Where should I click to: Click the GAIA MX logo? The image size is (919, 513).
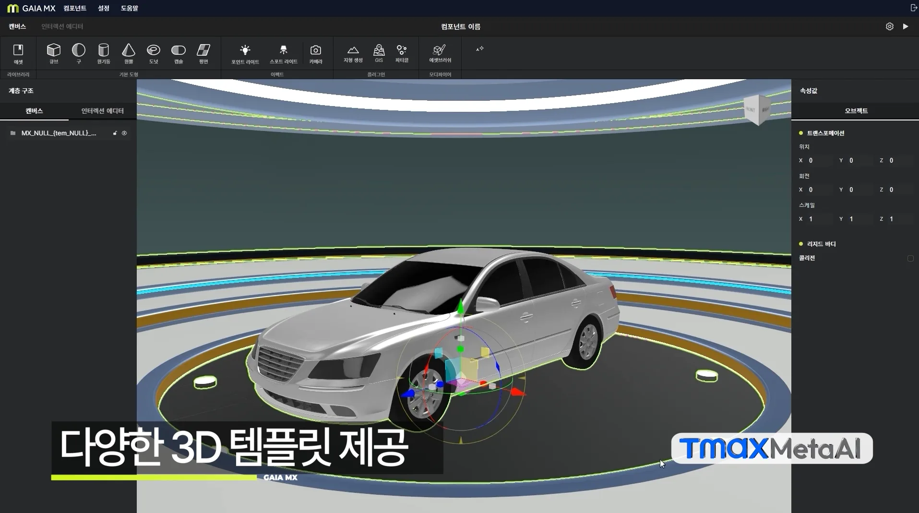pyautogui.click(x=31, y=8)
